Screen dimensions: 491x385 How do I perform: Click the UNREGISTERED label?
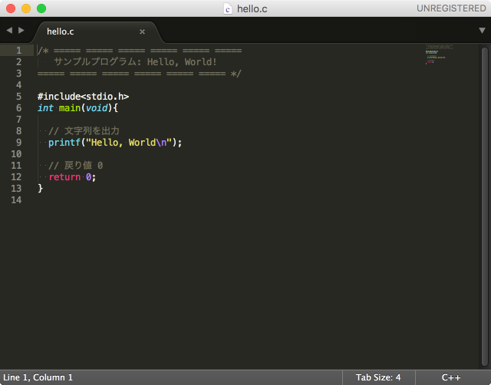pos(451,8)
